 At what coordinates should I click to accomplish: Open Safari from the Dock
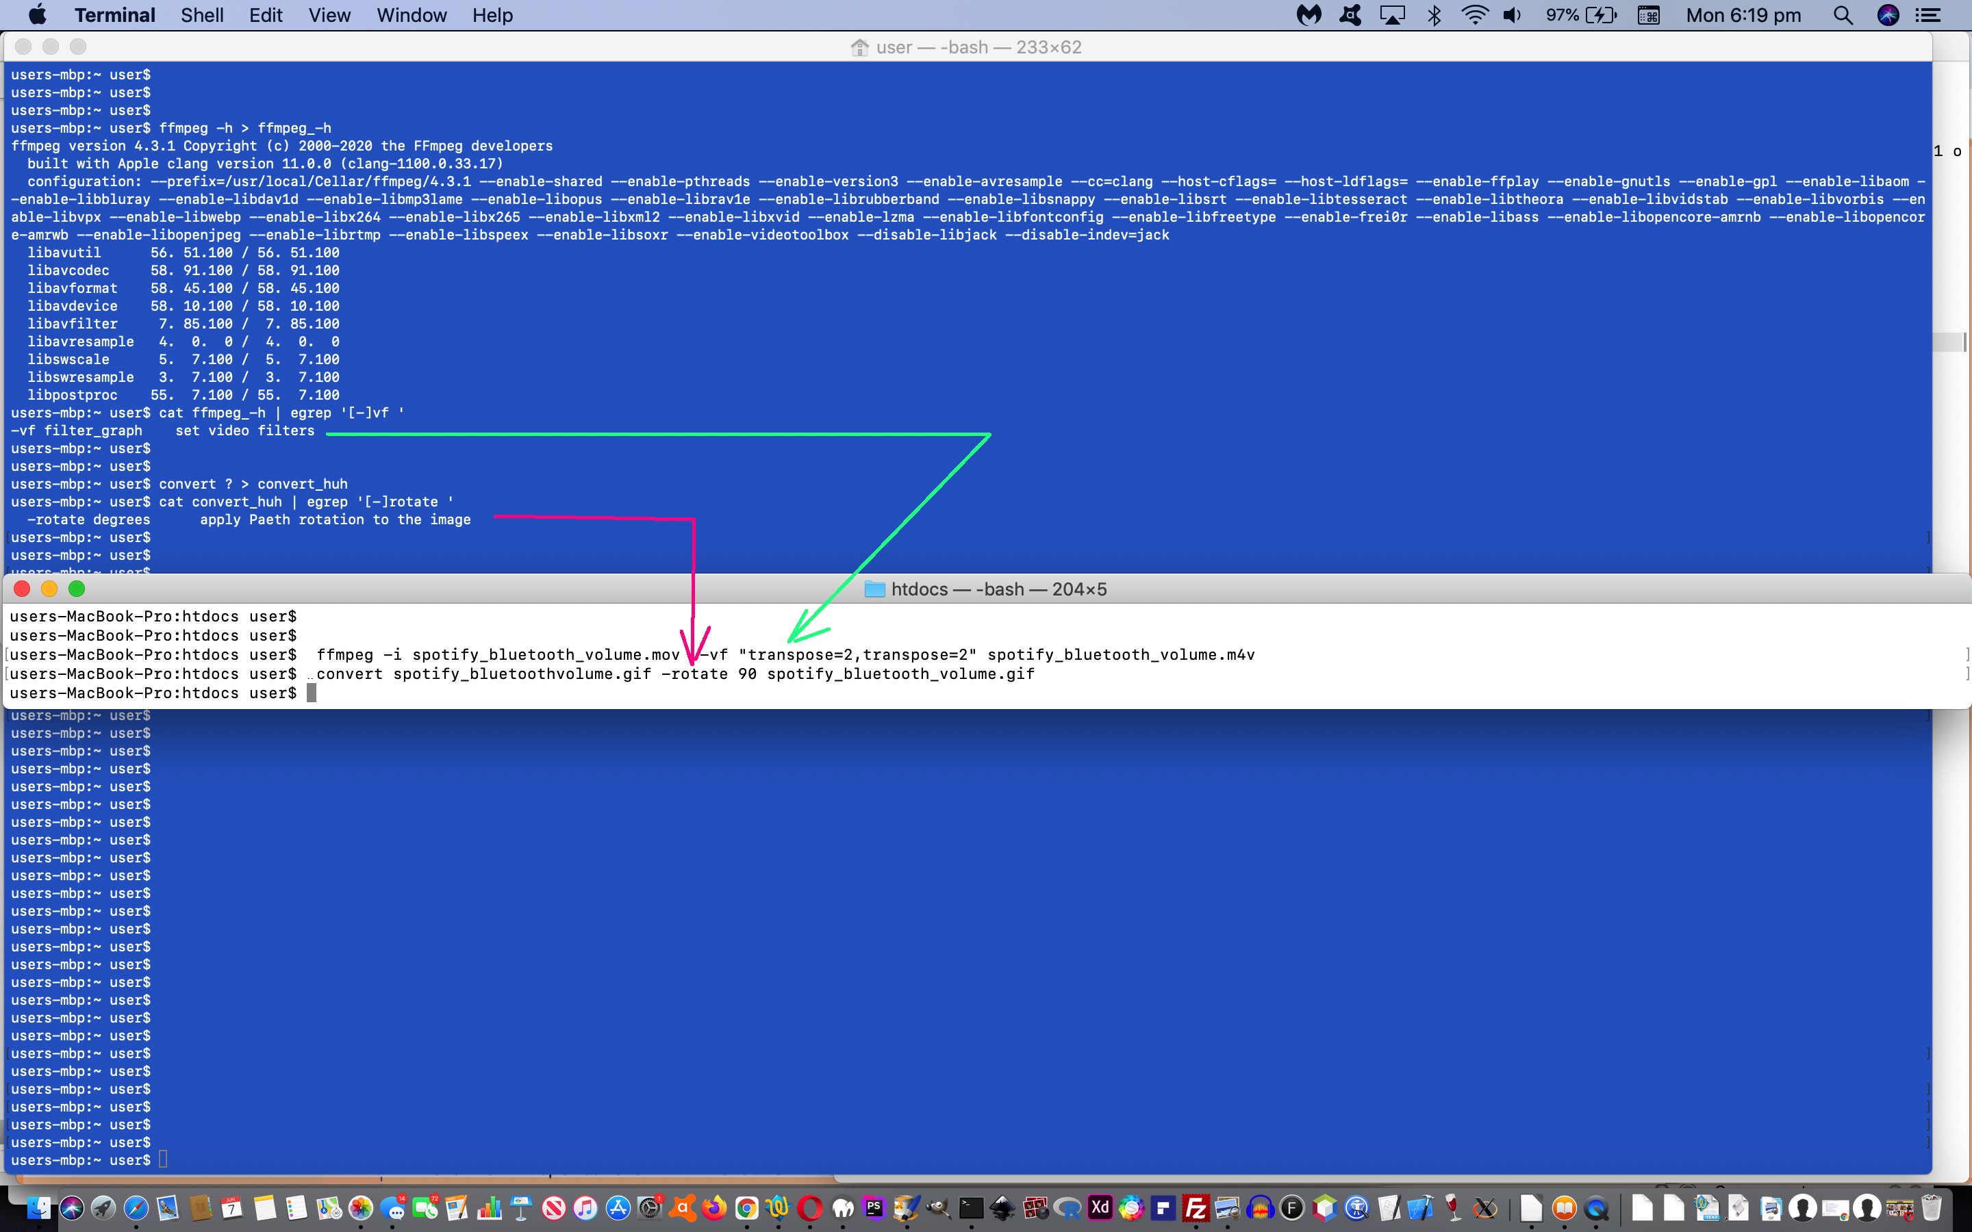point(136,1207)
